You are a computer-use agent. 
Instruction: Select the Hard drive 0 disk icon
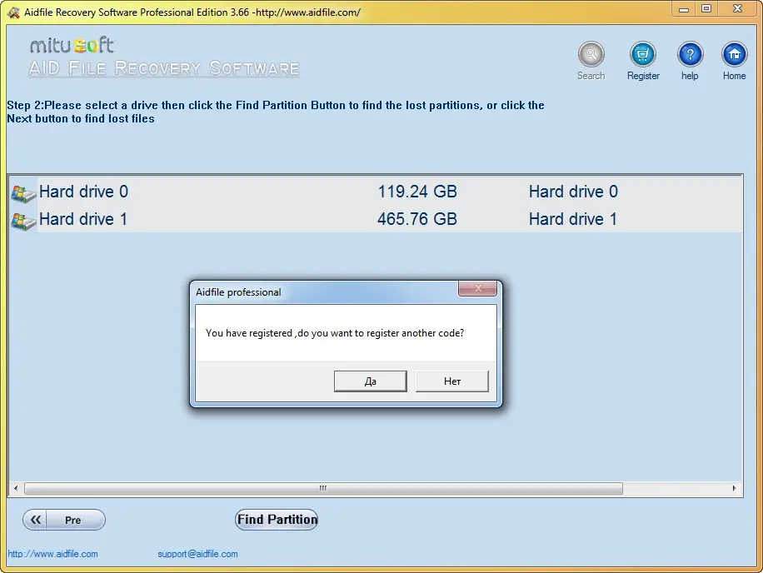pos(23,193)
